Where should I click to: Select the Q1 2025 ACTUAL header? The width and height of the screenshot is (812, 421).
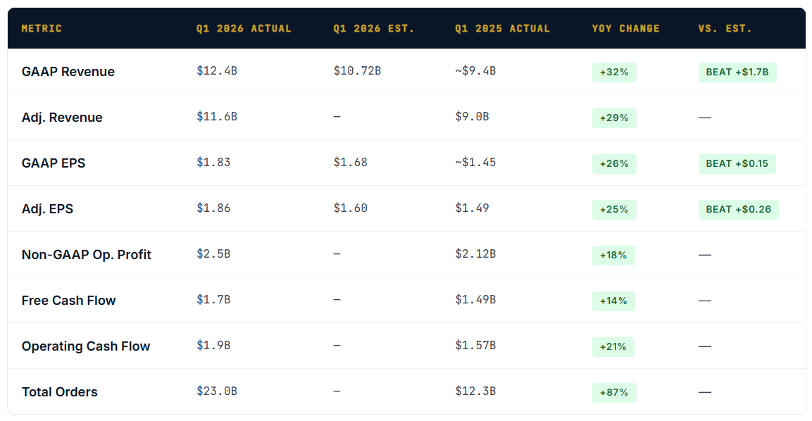point(502,28)
